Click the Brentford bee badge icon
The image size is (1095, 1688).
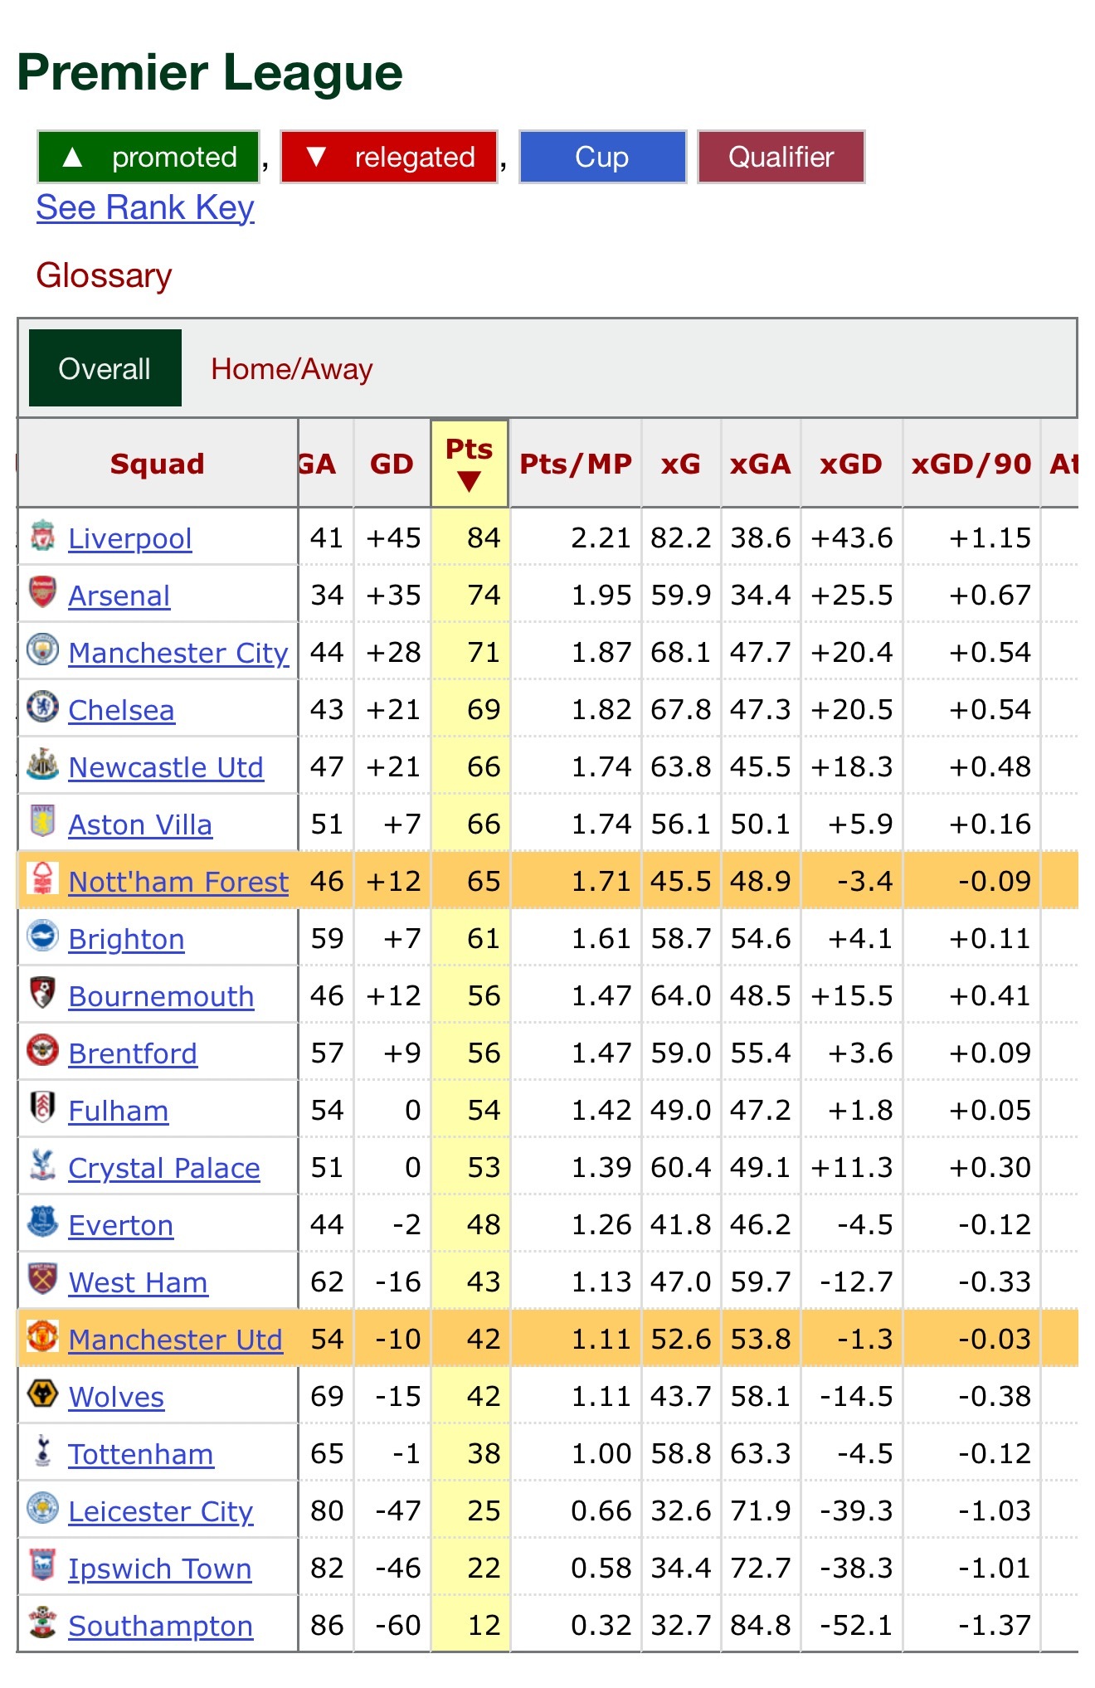point(42,1050)
